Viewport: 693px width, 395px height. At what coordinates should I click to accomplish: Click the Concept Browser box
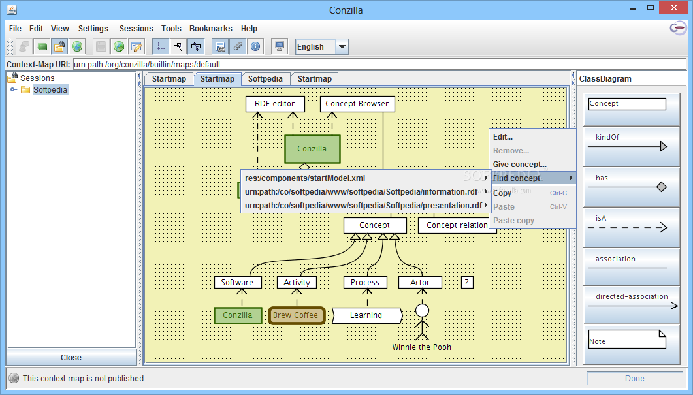coord(357,104)
